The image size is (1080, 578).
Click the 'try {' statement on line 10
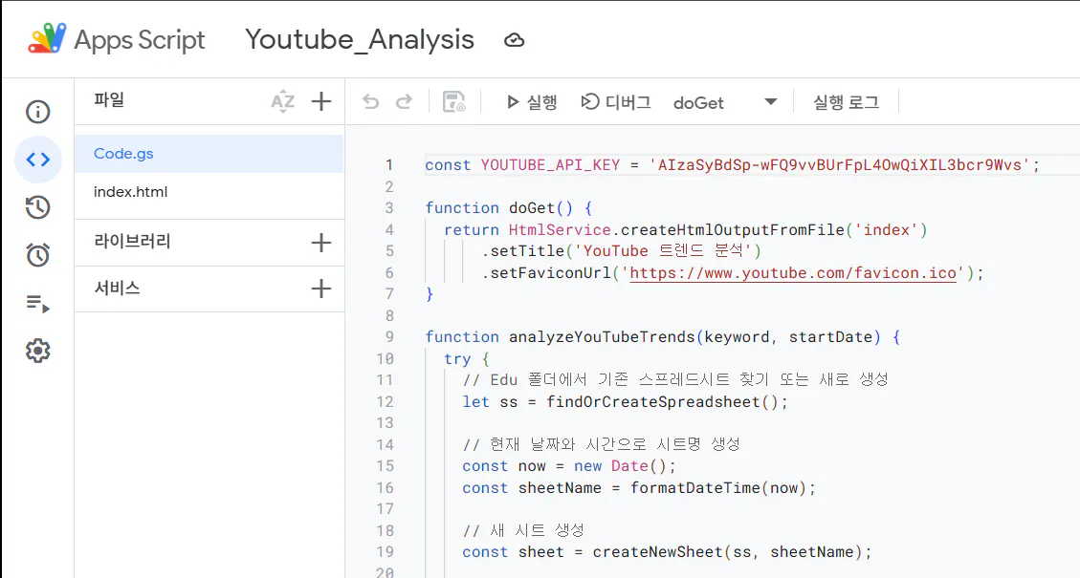click(x=466, y=359)
